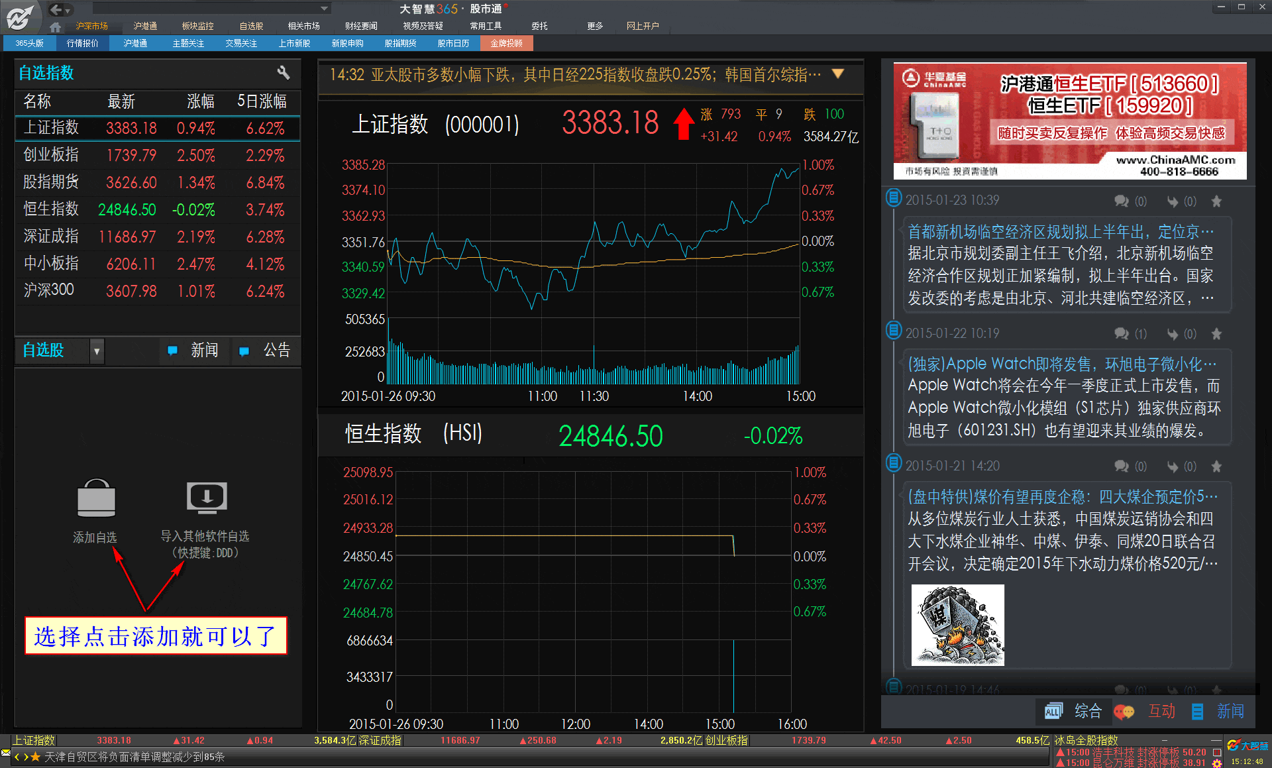This screenshot has width=1272, height=768.
Task: Toggle favorite star on the 2015-01-21 coal news
Action: pyautogui.click(x=1216, y=466)
